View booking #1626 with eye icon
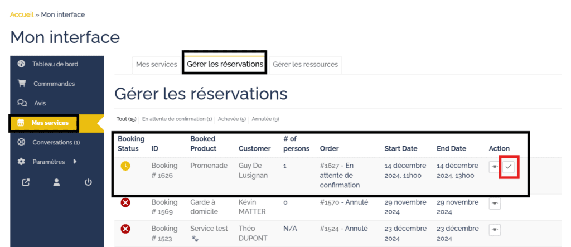 495,167
